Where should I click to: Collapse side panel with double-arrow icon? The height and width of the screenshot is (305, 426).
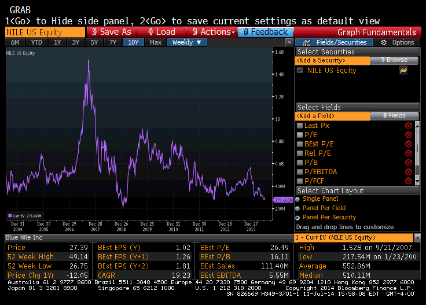[x=289, y=42]
